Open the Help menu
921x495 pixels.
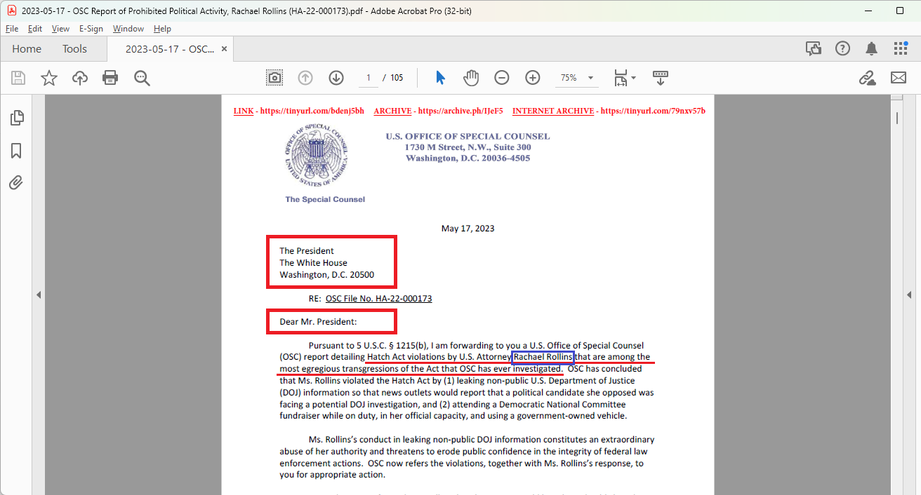(162, 29)
